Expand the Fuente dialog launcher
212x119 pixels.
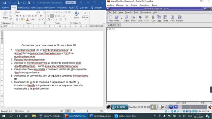pyautogui.click(x=44, y=23)
